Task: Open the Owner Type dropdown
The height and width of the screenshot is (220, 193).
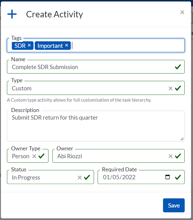Action: (x=20, y=156)
